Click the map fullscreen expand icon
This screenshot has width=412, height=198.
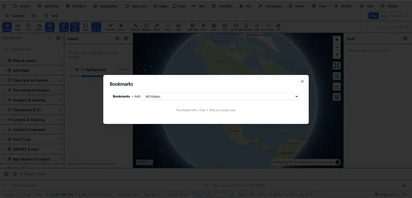tap(337, 65)
